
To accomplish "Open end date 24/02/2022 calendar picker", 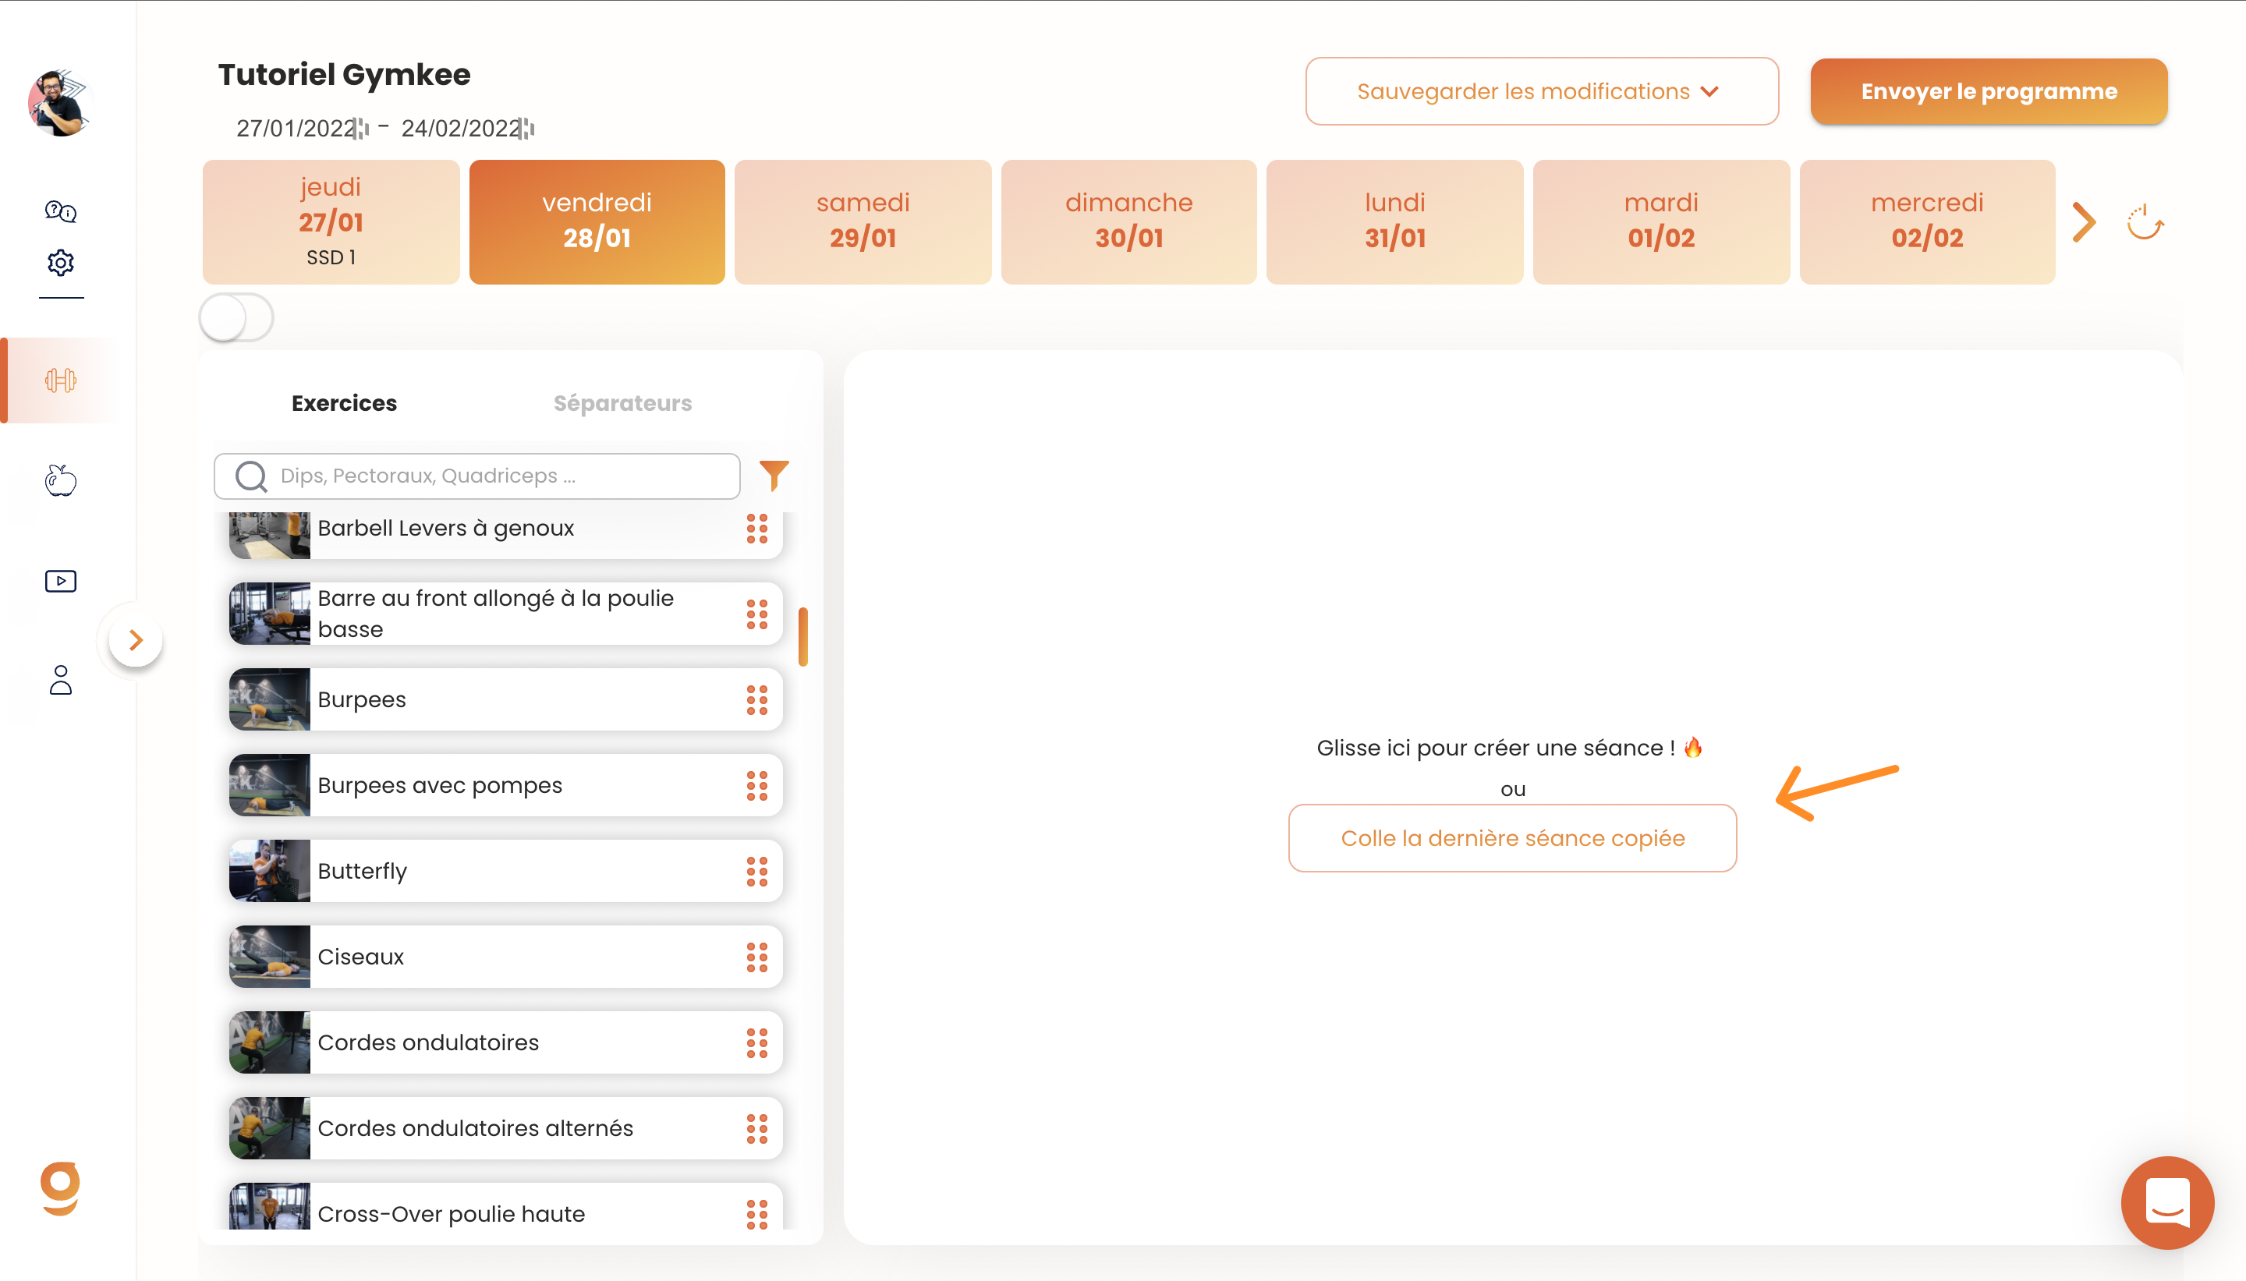I will [x=527, y=129].
